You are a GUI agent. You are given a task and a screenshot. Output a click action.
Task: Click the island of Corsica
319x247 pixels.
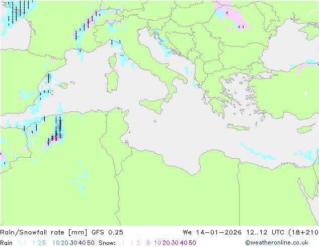click(x=113, y=61)
